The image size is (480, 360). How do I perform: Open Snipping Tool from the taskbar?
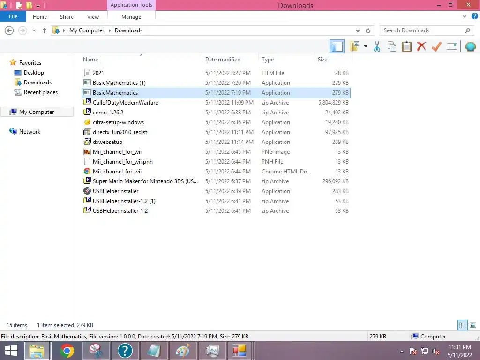(96, 351)
